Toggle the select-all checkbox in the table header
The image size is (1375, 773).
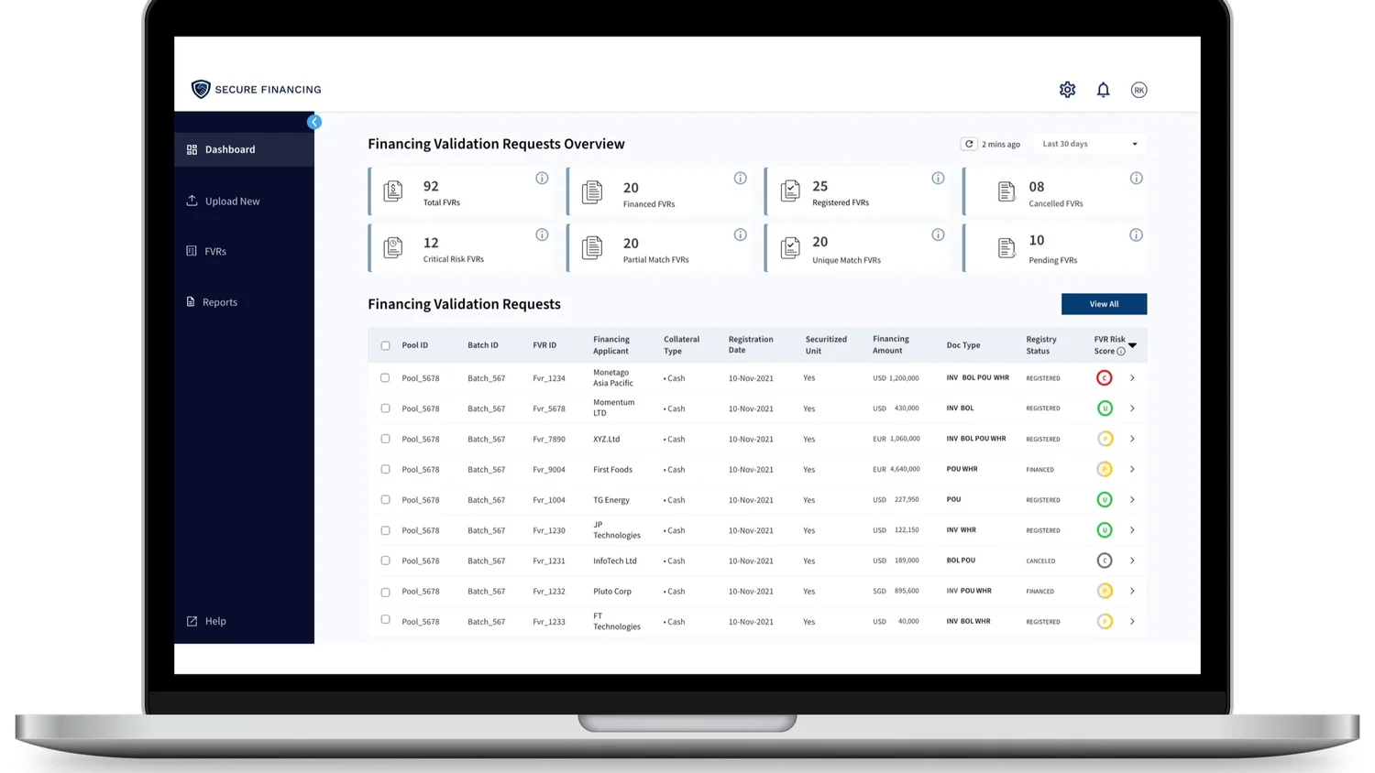(385, 345)
